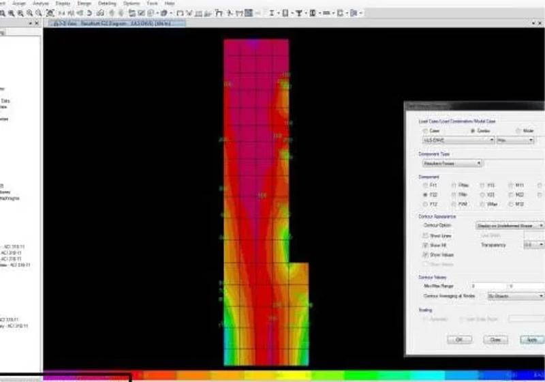This screenshot has height=382, width=545.
Task: Open the Analyze menu
Action: point(41,3)
